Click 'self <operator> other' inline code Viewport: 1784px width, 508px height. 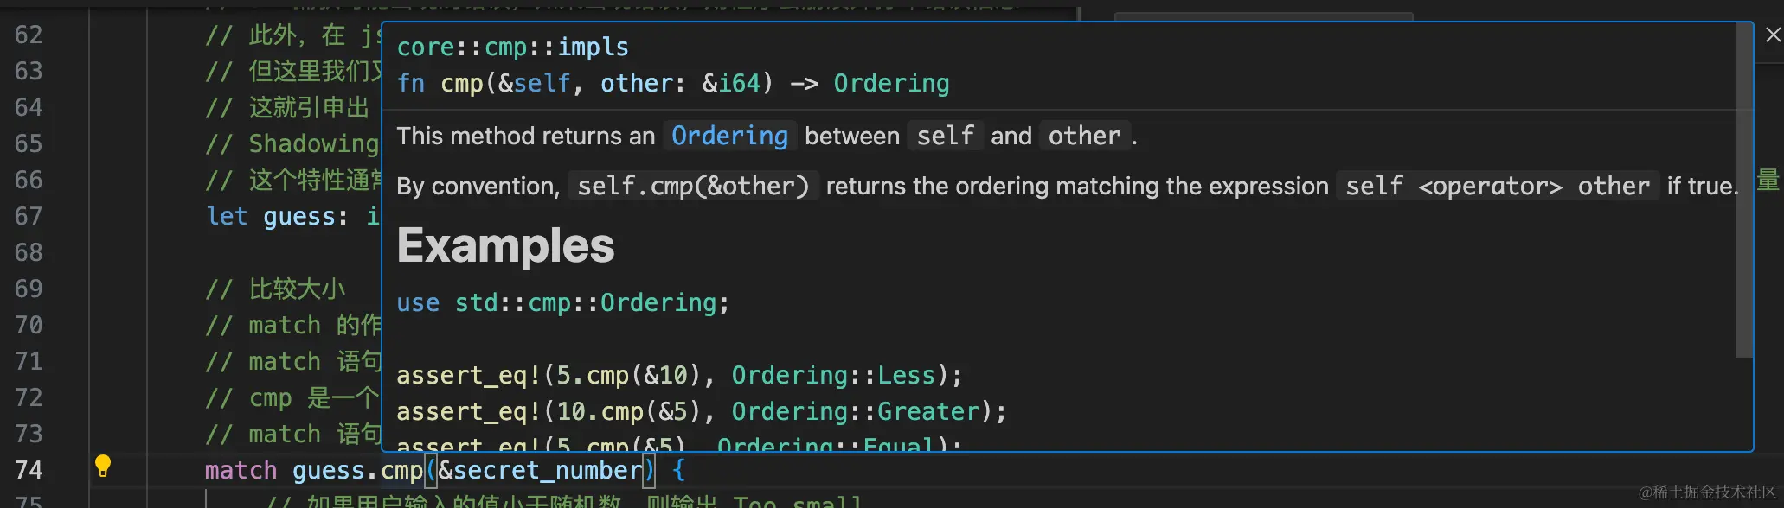click(1497, 186)
